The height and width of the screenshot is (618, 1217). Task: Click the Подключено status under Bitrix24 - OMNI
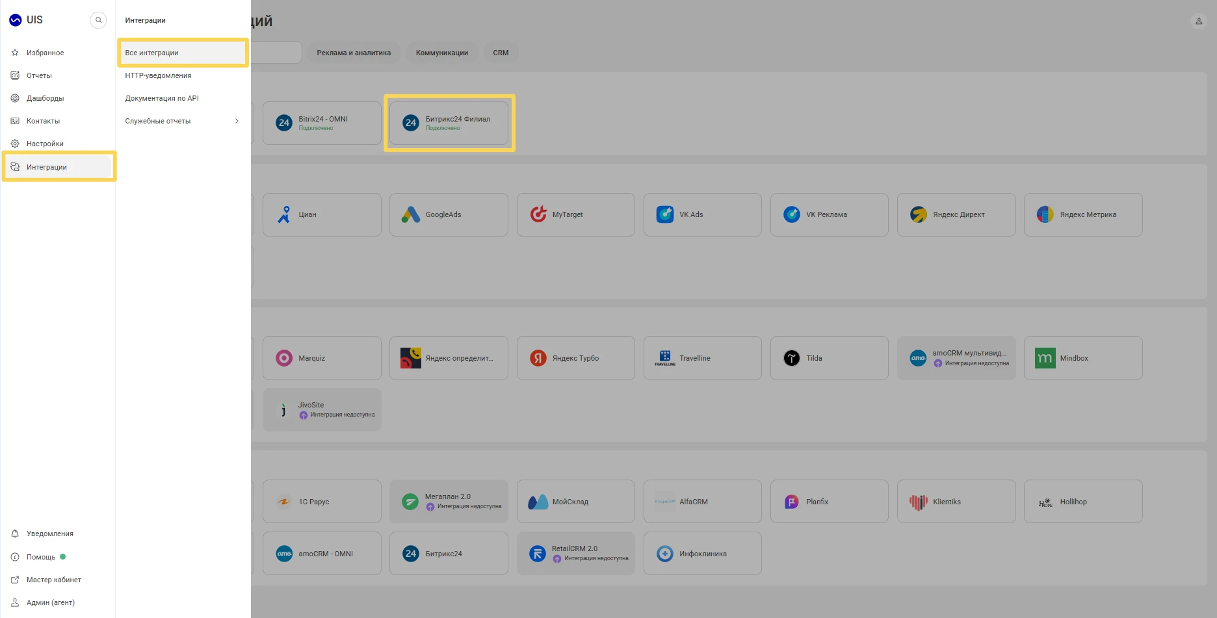pyautogui.click(x=316, y=128)
